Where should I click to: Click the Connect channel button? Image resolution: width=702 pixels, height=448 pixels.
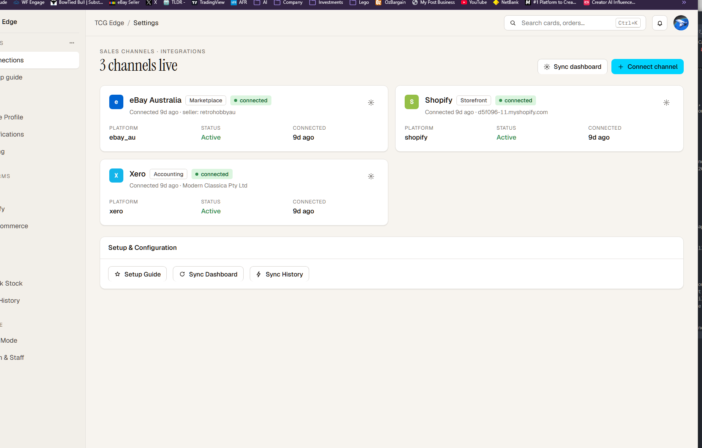click(x=647, y=67)
